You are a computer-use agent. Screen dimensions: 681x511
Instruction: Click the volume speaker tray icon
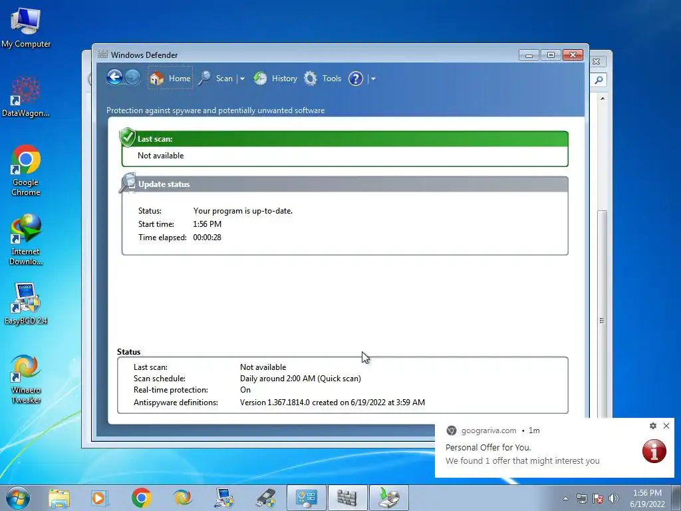pyautogui.click(x=614, y=498)
